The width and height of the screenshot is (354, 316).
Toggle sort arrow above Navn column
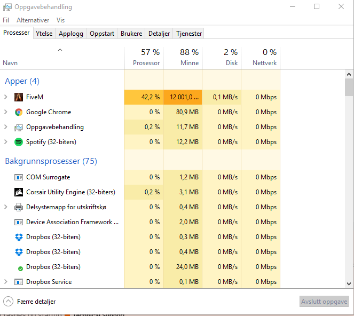(60, 50)
